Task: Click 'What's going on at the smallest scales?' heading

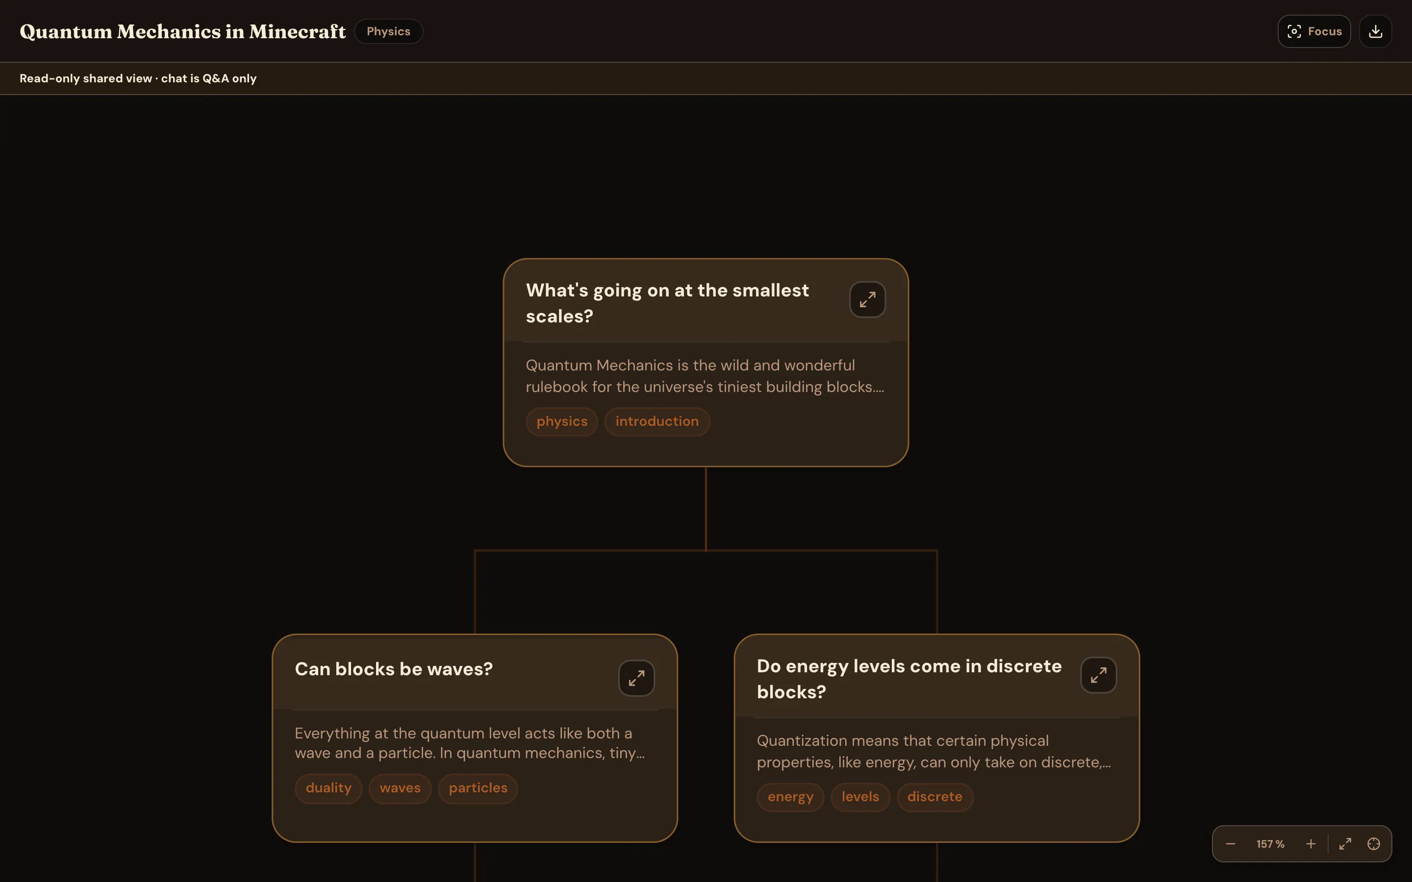Action: click(667, 303)
